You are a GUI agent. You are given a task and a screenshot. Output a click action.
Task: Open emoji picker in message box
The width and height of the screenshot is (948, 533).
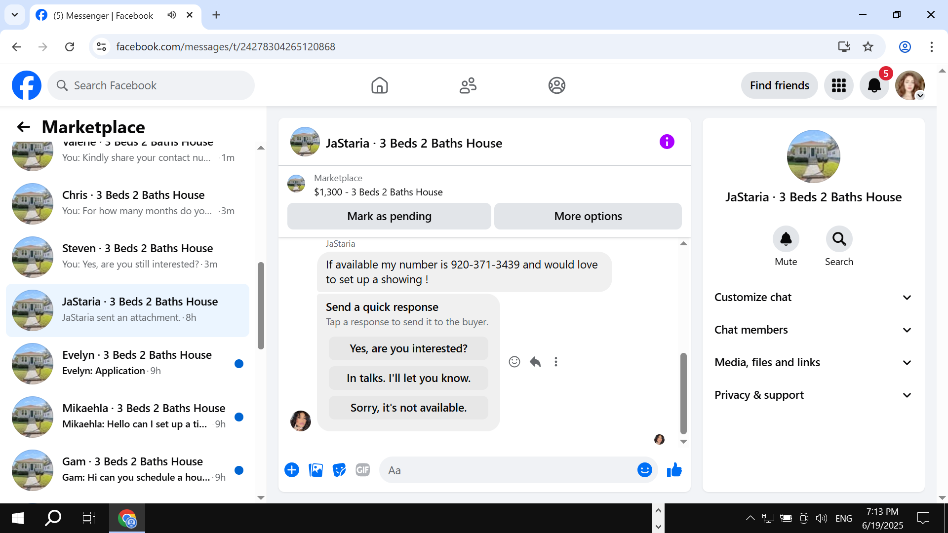645,470
